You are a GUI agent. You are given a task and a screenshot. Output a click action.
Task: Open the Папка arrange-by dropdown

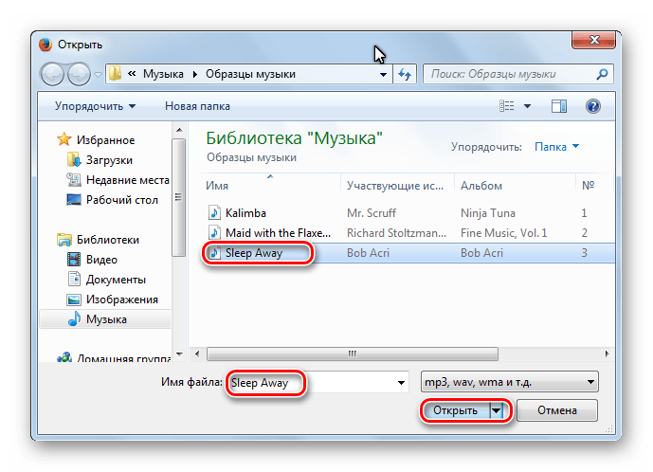[556, 147]
